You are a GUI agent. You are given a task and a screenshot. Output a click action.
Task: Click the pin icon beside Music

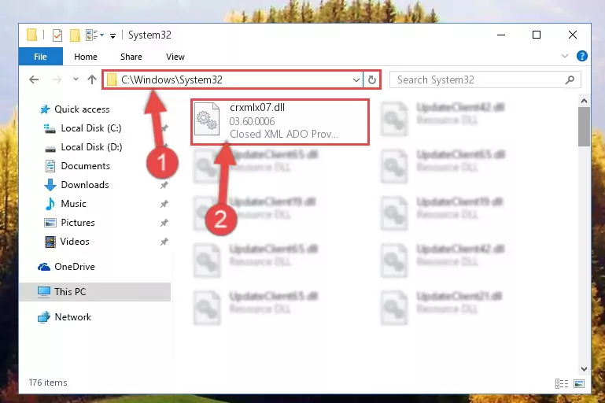[x=164, y=204]
